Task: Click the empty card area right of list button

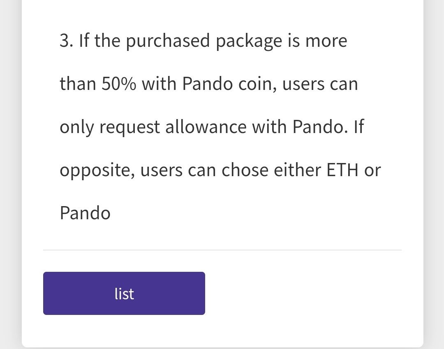Action: click(x=312, y=293)
